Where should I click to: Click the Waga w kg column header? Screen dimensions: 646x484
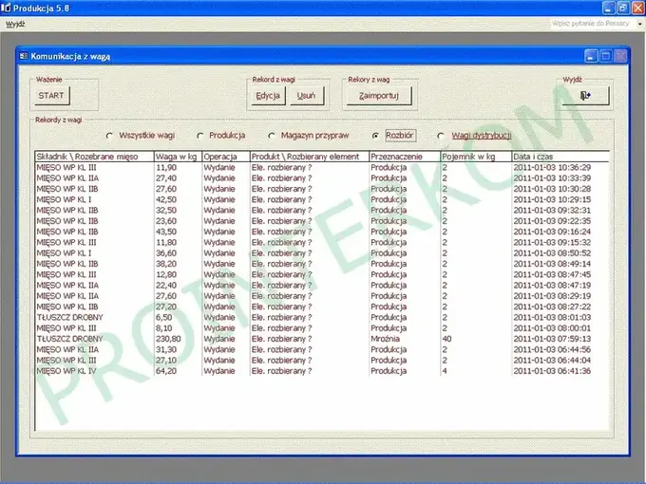click(x=178, y=157)
